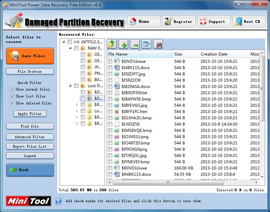Click the $IBYP1FC.htm browser file icon
The width and height of the screenshot is (270, 212).
pos(117,112)
